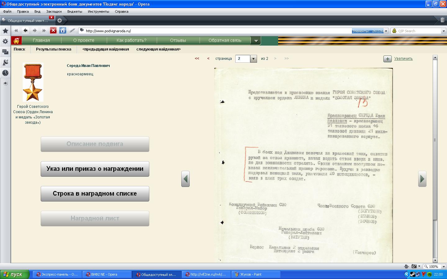Go back with the Back arrow
The height and width of the screenshot is (279, 447).
25,30
